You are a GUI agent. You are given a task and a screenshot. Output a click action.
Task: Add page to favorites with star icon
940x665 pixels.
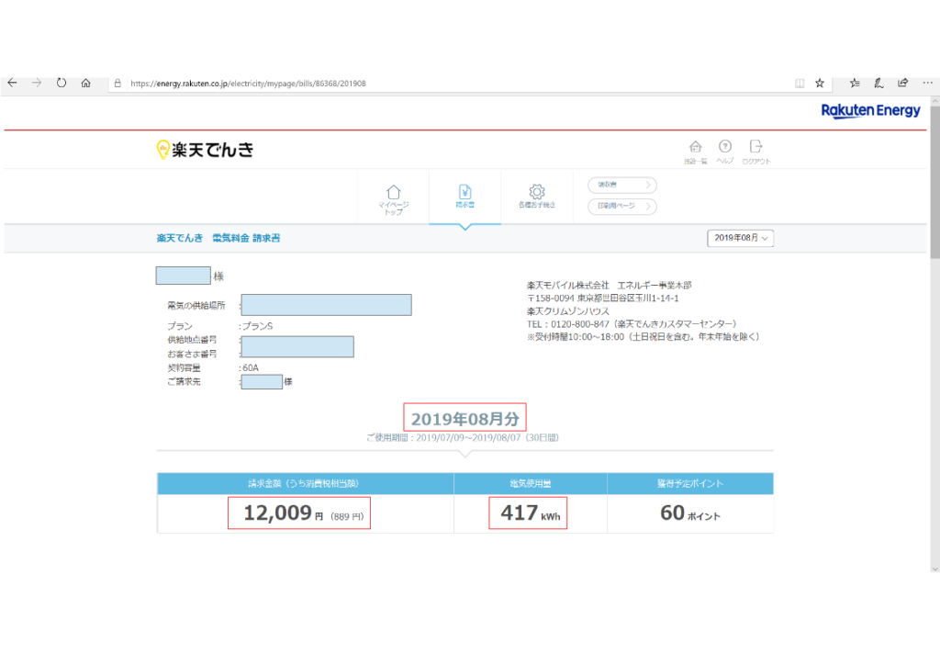(x=820, y=83)
